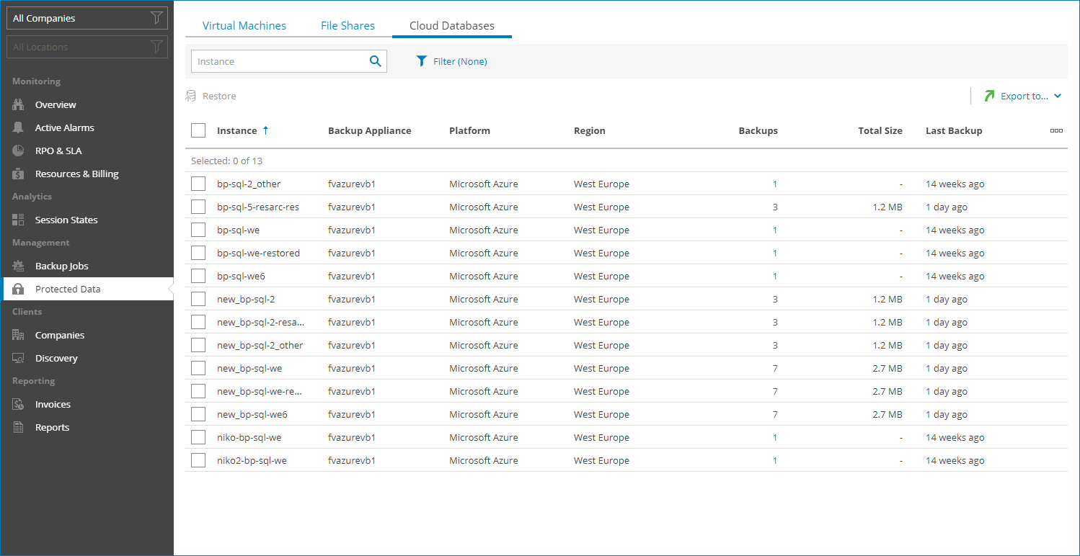Click the search magnifier icon
Screen dimensions: 1080x556
tap(375, 61)
